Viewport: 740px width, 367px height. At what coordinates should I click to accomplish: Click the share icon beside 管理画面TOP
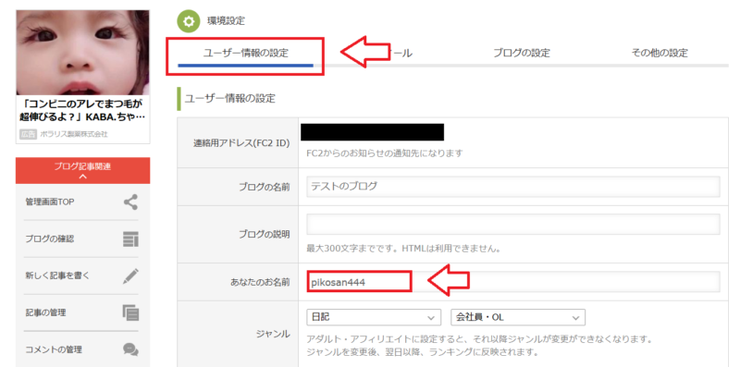130,202
